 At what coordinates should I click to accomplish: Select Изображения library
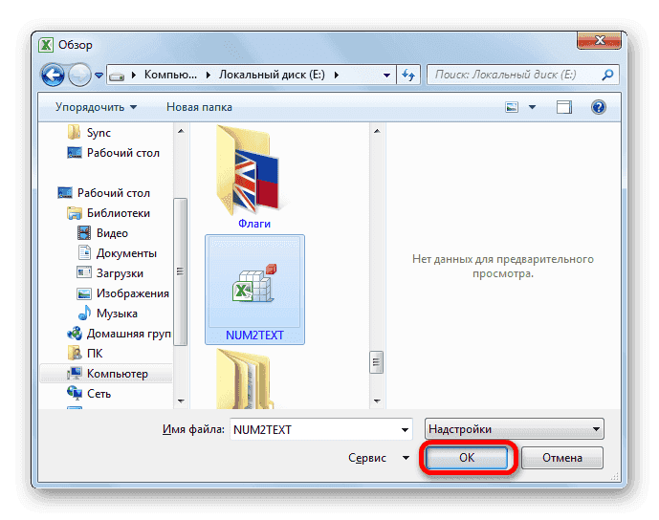[122, 293]
